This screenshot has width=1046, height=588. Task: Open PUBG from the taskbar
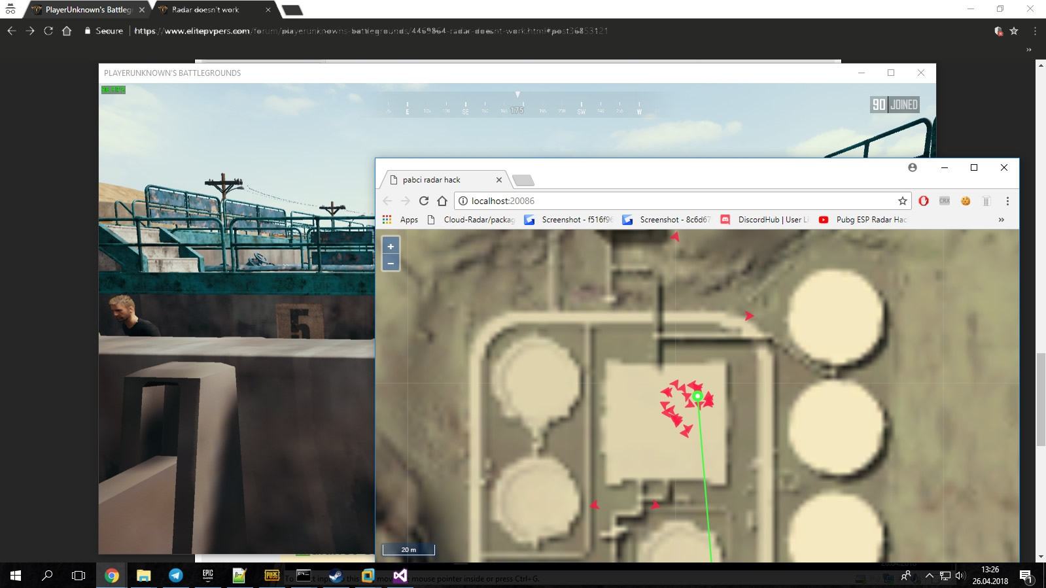(272, 576)
